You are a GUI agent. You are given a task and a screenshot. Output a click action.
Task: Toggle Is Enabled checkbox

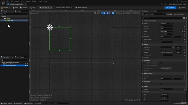[x=161, y=50]
